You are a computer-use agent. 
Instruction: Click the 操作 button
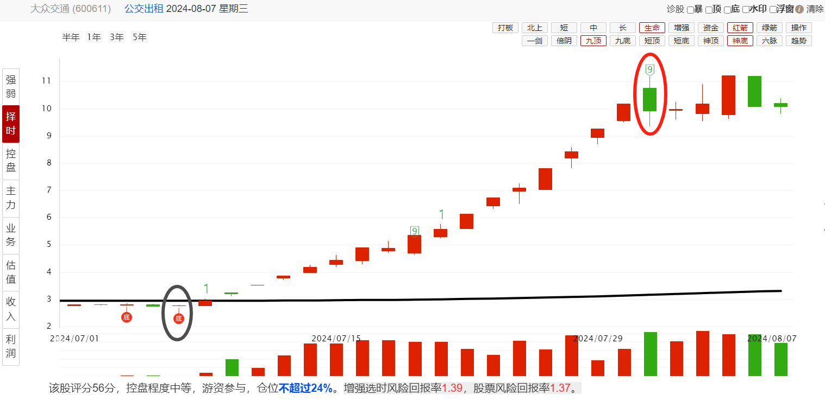click(799, 28)
